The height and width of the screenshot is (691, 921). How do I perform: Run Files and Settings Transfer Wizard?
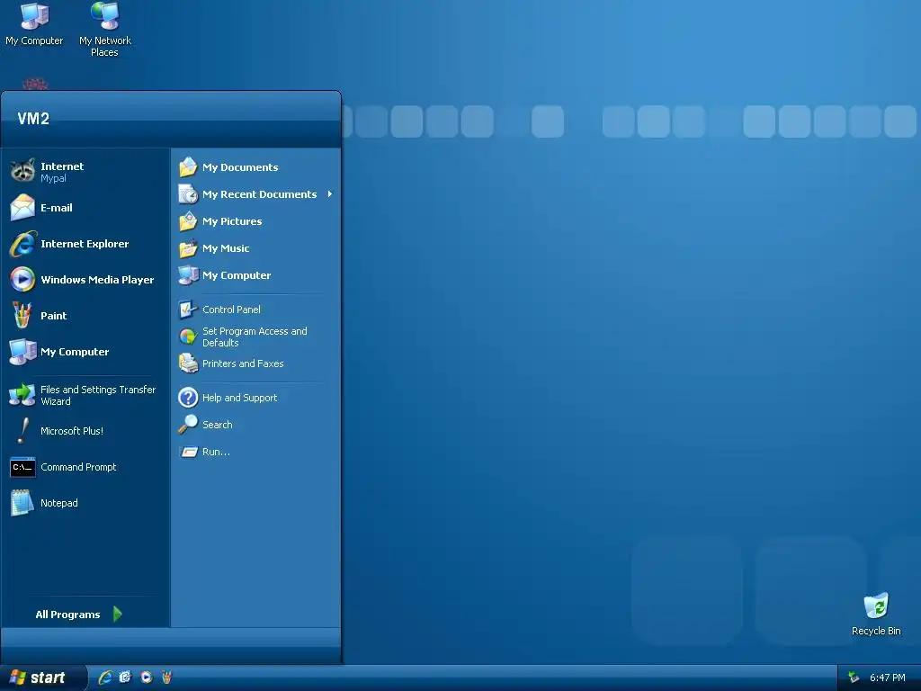point(85,395)
